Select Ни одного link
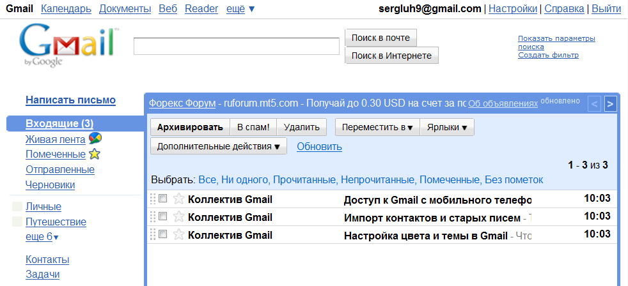 pos(245,180)
